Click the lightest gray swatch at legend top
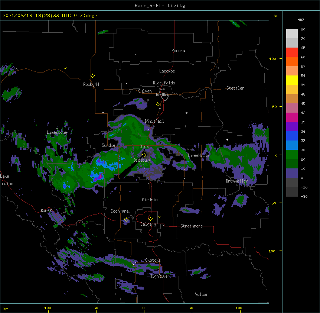The width and height of the screenshot is (320, 313). (x=292, y=34)
